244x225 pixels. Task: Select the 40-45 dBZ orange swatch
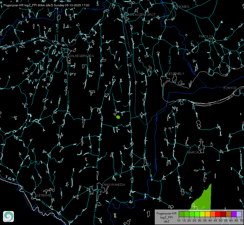[213, 214]
